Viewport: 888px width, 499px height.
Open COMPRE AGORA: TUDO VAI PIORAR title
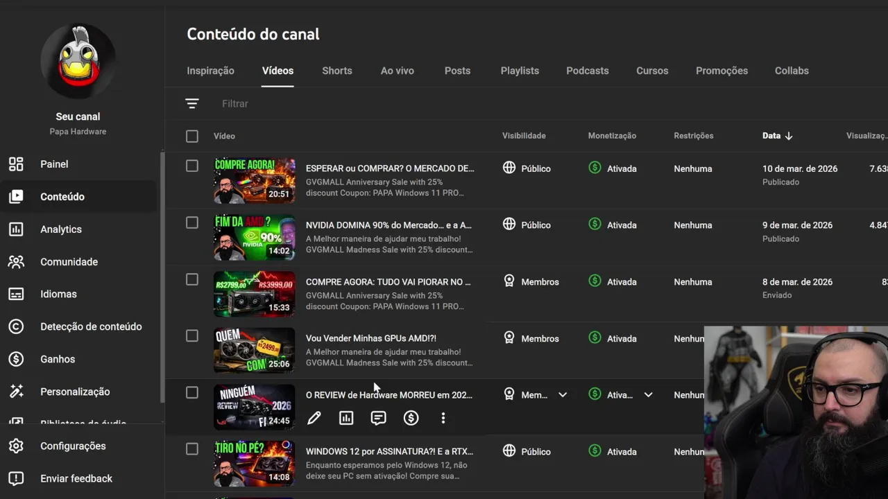pyautogui.click(x=388, y=282)
